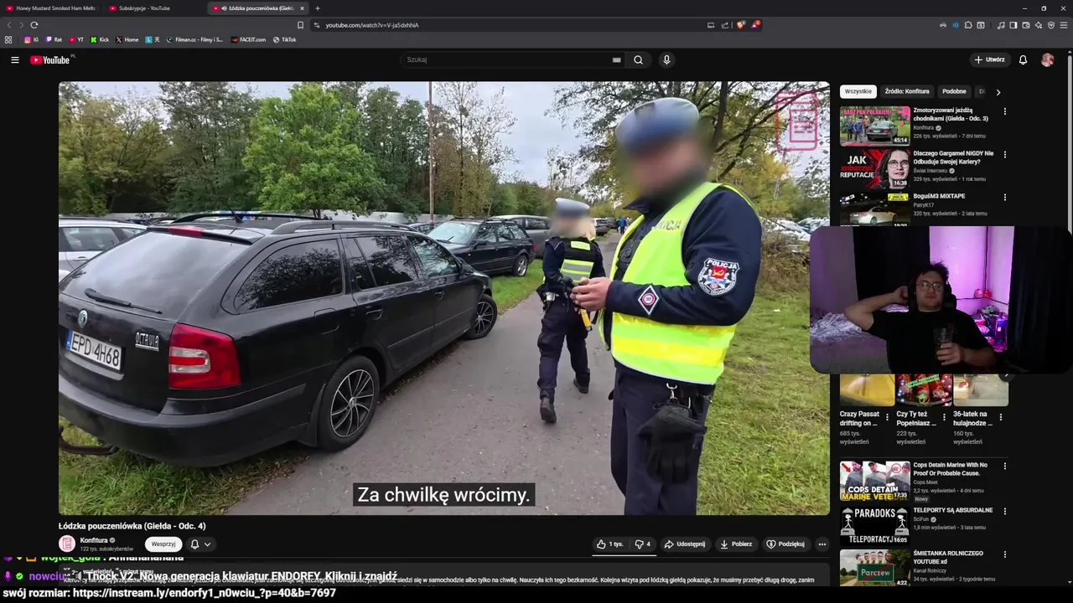Open options for Boguśm3 MIXTAPE video

point(1005,198)
